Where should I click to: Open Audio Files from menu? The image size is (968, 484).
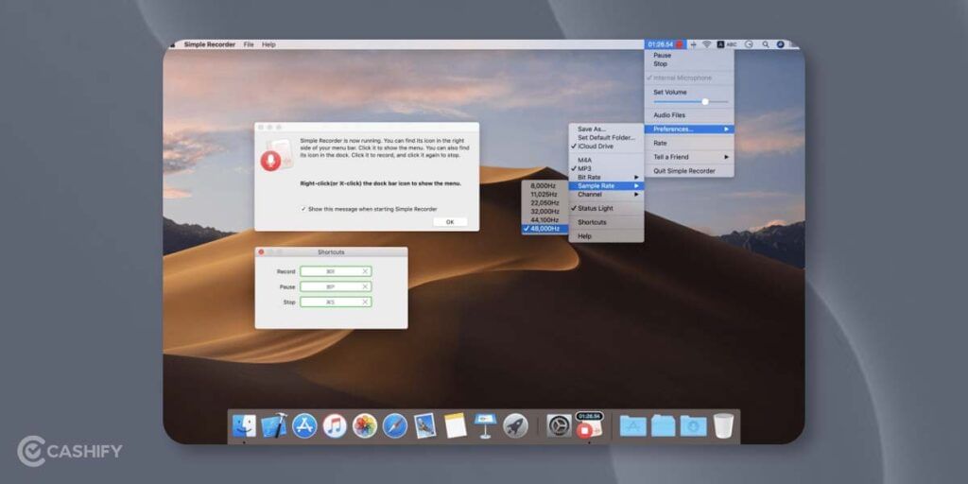pos(689,115)
